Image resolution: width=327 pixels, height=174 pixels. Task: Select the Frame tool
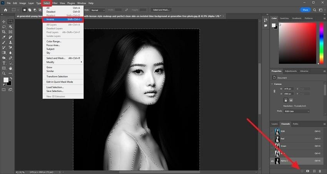pyautogui.click(x=10, y=32)
